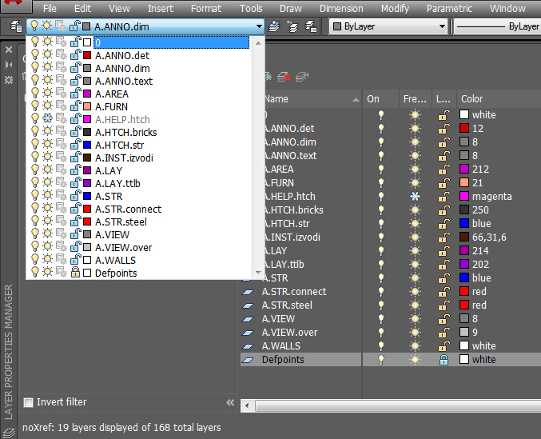Click the Defpoints layer status icon
This screenshot has height=439, width=541.
pos(248,360)
